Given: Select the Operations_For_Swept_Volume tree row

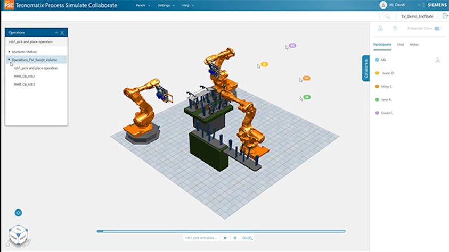Looking at the screenshot, I should (x=36, y=60).
